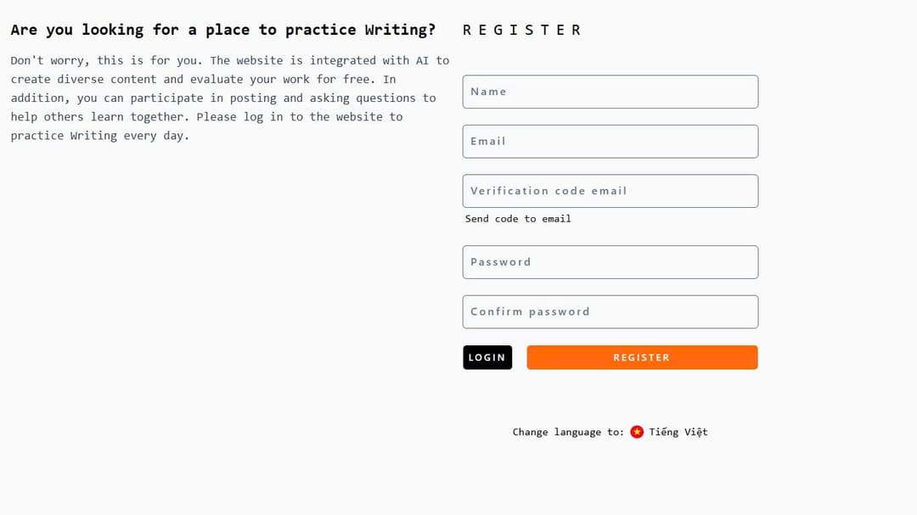Image resolution: width=917 pixels, height=515 pixels.
Task: Click the Confirm password field
Action: (x=610, y=311)
